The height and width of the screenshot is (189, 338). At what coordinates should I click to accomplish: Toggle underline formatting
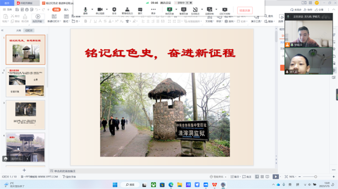[95, 21]
